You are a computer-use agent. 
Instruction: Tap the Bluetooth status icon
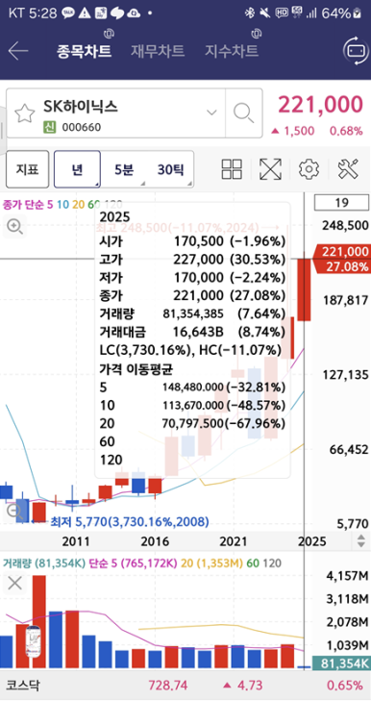pyautogui.click(x=249, y=13)
